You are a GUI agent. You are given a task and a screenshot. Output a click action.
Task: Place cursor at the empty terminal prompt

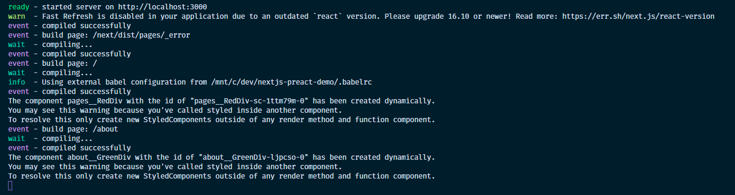10,186
